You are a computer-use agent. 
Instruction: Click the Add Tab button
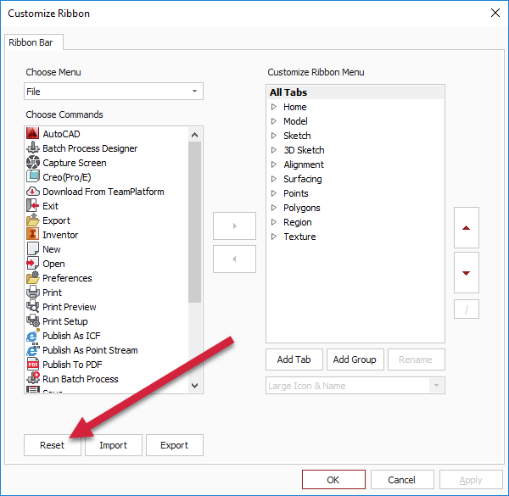(294, 359)
